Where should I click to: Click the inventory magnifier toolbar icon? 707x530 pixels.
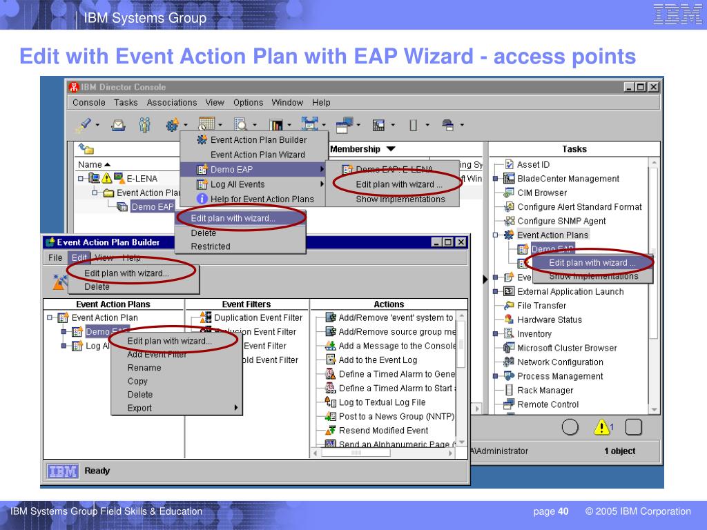coord(240,125)
